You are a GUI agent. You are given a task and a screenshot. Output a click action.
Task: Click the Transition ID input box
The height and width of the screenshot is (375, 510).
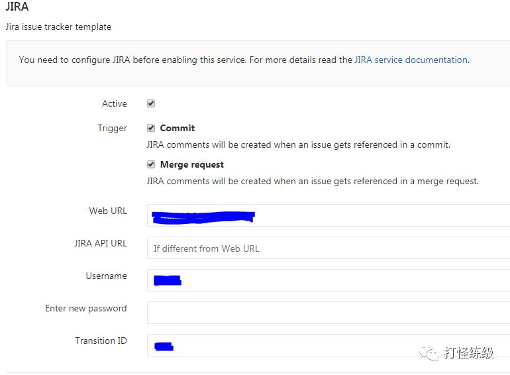[x=329, y=345]
